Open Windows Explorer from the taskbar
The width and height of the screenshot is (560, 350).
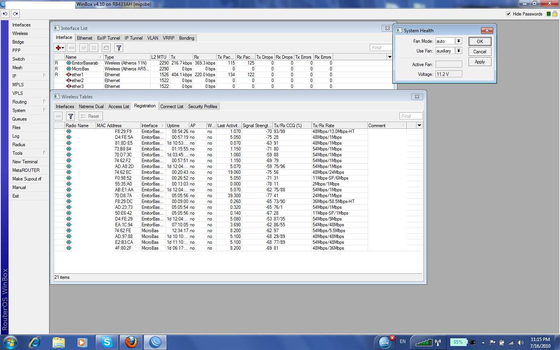tap(59, 342)
